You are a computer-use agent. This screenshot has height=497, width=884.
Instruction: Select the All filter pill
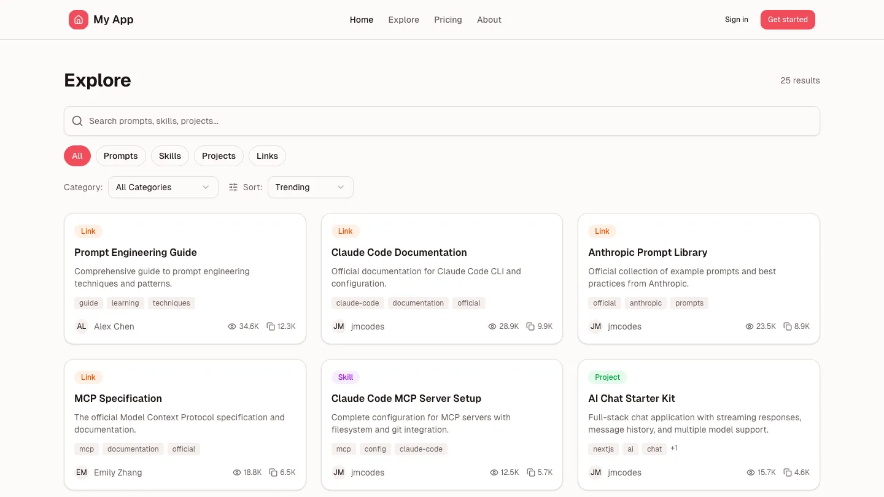[x=77, y=156]
